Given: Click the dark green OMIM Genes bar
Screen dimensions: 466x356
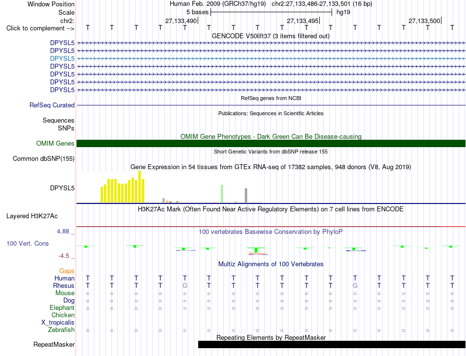Looking at the screenshot, I should [271, 144].
